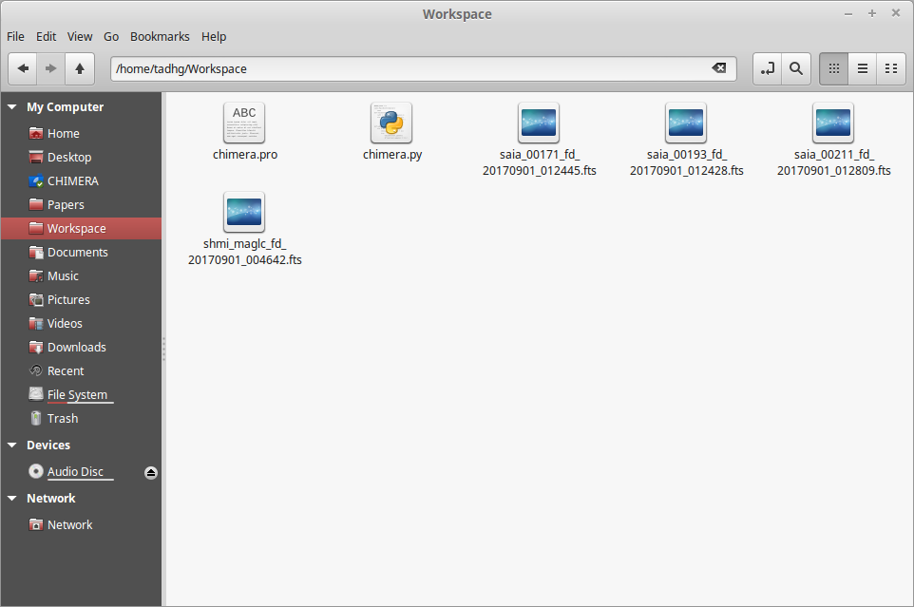Open Network location under the Network section
The height and width of the screenshot is (607, 914).
[82, 525]
